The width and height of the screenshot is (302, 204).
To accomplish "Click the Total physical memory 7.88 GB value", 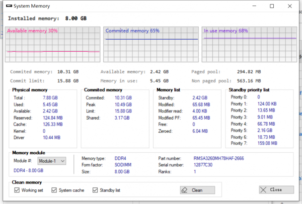I will click(48, 98).
